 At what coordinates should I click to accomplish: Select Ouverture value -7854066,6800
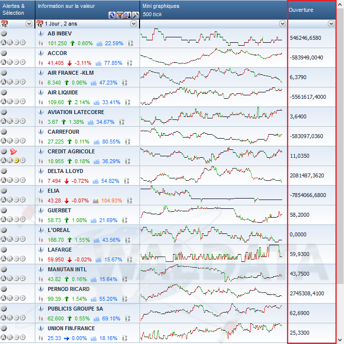pyautogui.click(x=308, y=195)
